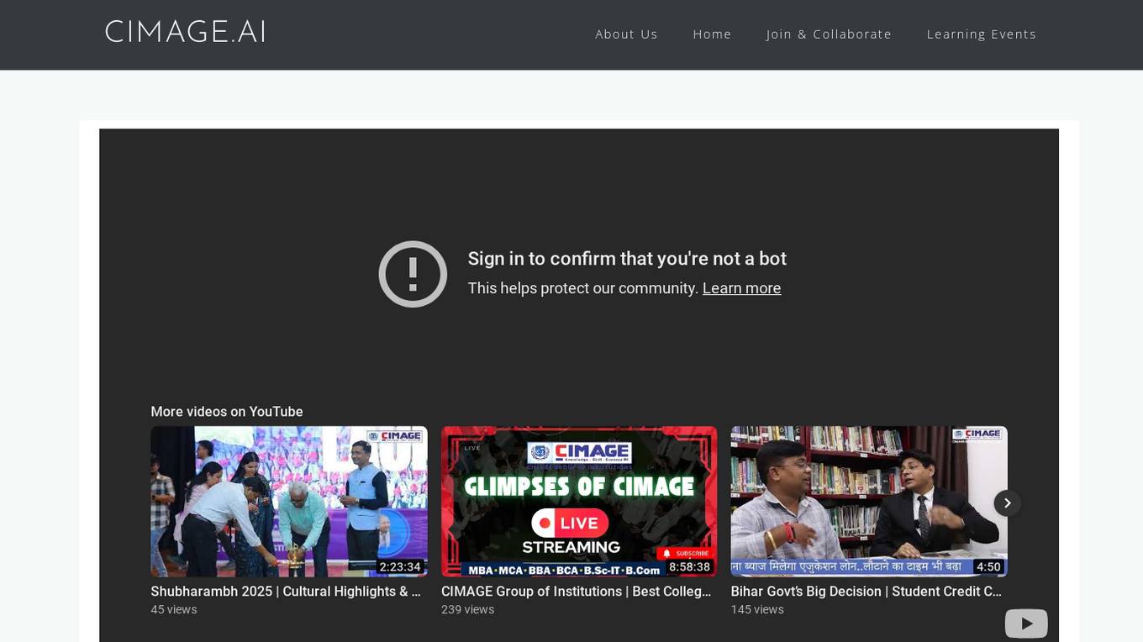
Task: Open Shubharambh 2025 video thumbnail
Action: [289, 502]
